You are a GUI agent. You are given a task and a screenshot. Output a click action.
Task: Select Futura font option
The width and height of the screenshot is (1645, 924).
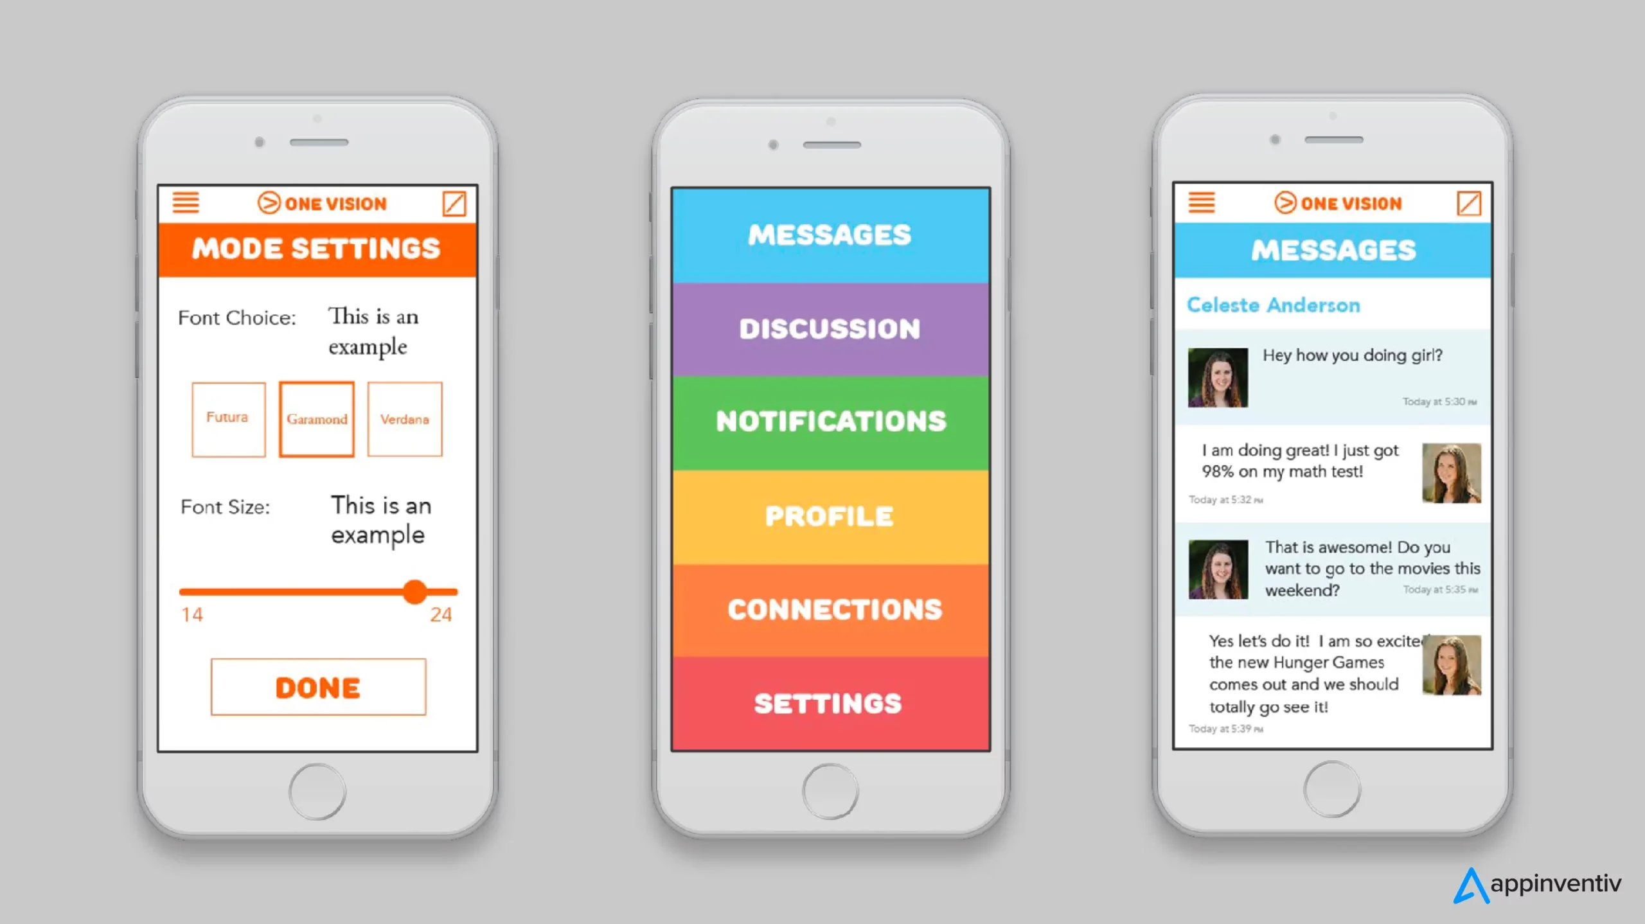[227, 418]
